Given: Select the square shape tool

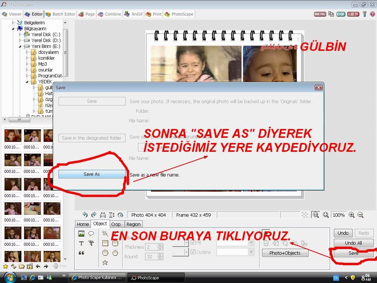Looking at the screenshot, I should point(105,243).
